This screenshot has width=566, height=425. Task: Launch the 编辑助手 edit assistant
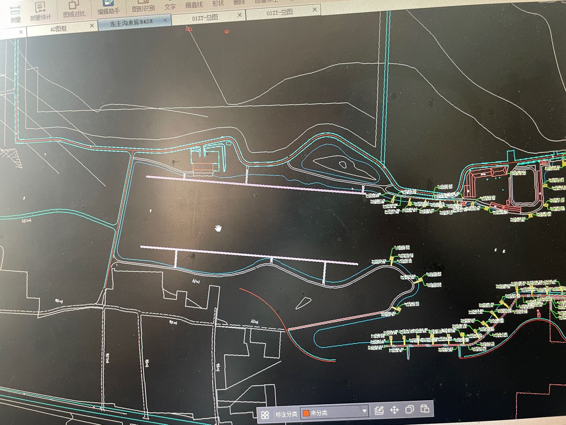(x=108, y=8)
